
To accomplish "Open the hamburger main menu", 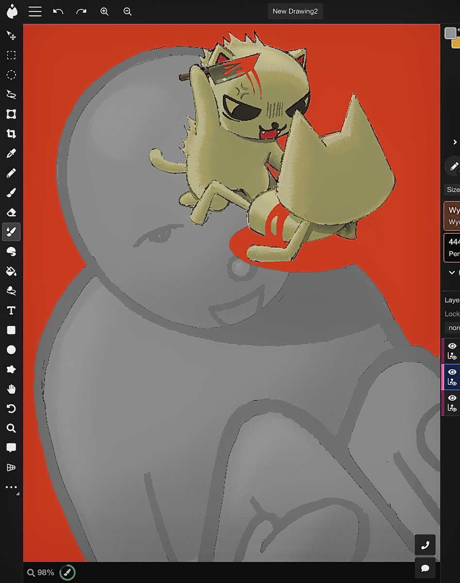I will coord(35,11).
